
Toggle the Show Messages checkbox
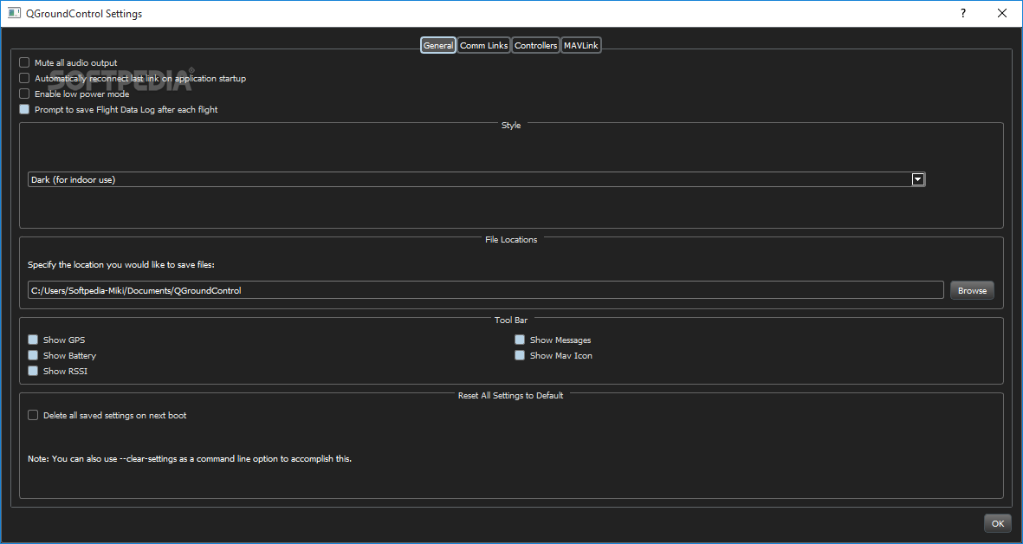click(520, 340)
